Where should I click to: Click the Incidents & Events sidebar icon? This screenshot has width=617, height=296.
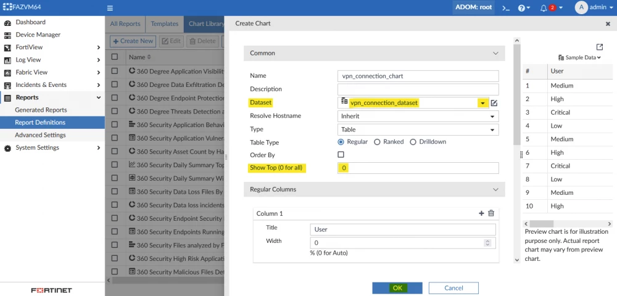7,85
